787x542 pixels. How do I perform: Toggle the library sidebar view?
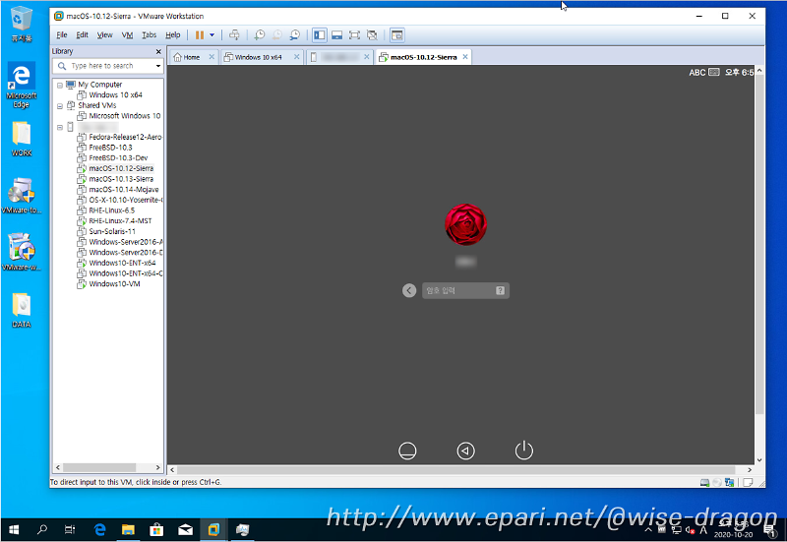click(x=319, y=35)
